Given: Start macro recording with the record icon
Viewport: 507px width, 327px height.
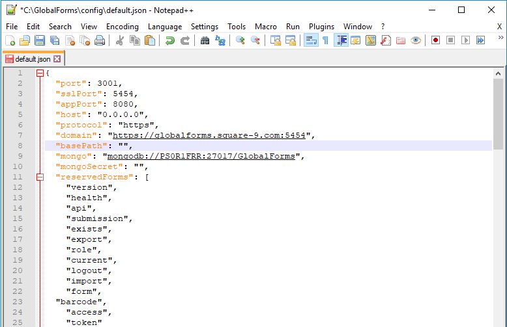Looking at the screenshot, I should [435, 40].
